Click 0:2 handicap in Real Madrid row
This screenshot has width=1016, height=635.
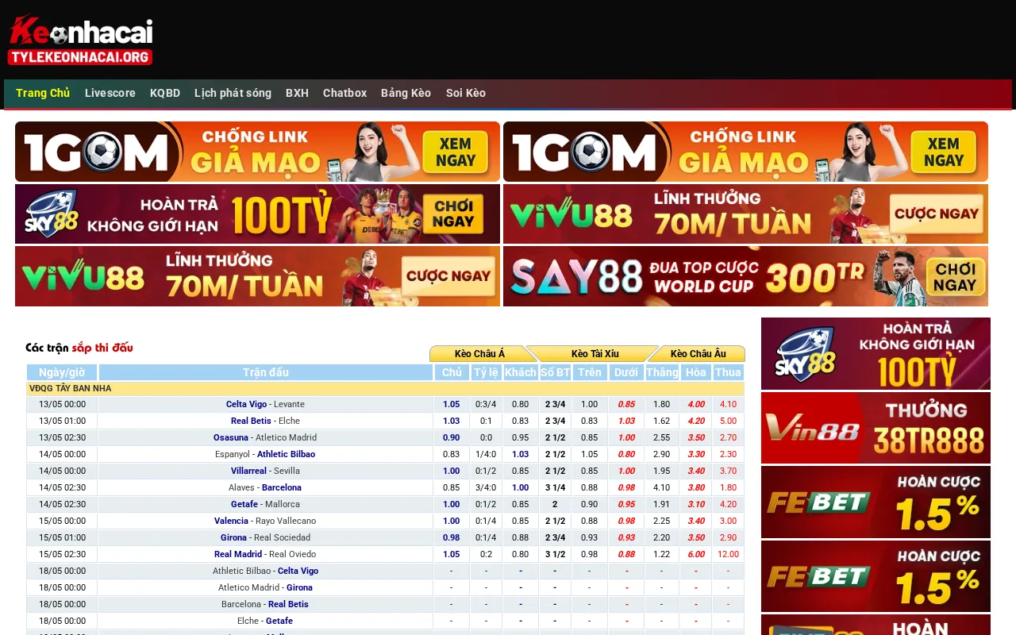pyautogui.click(x=486, y=554)
